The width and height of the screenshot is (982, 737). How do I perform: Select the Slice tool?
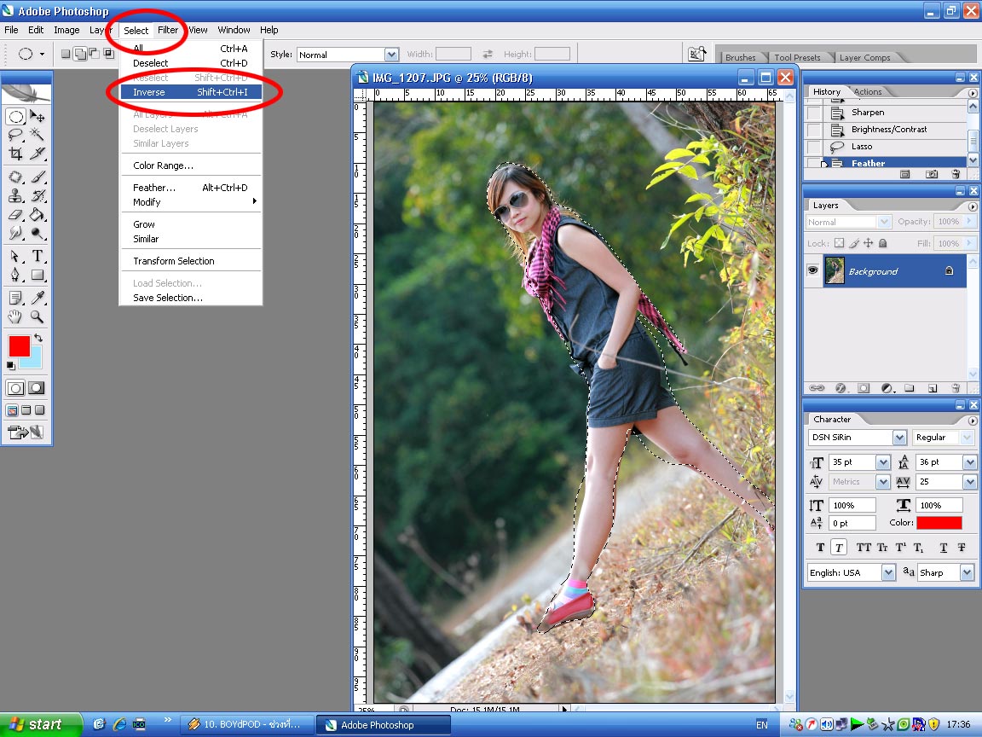point(37,154)
